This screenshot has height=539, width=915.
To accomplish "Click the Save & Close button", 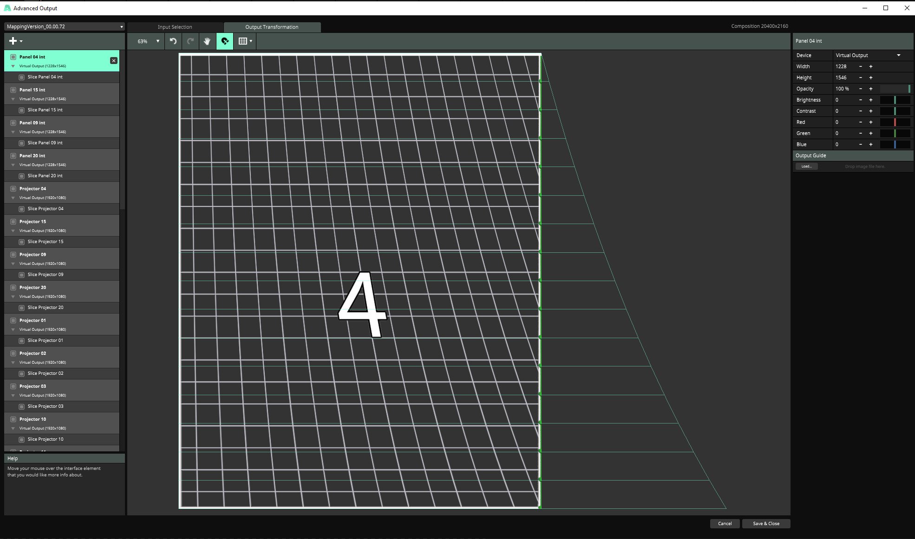I will coord(766,523).
